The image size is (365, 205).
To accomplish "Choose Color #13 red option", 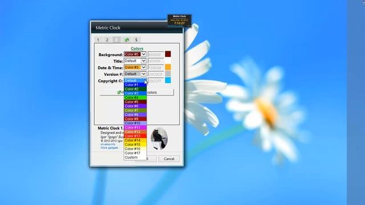I will [135, 136].
